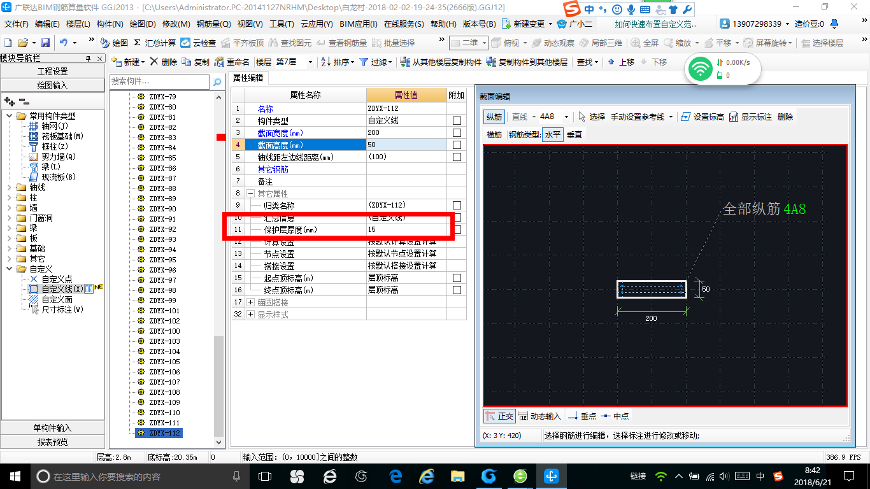Open 文件(F) menu

pyautogui.click(x=17, y=24)
